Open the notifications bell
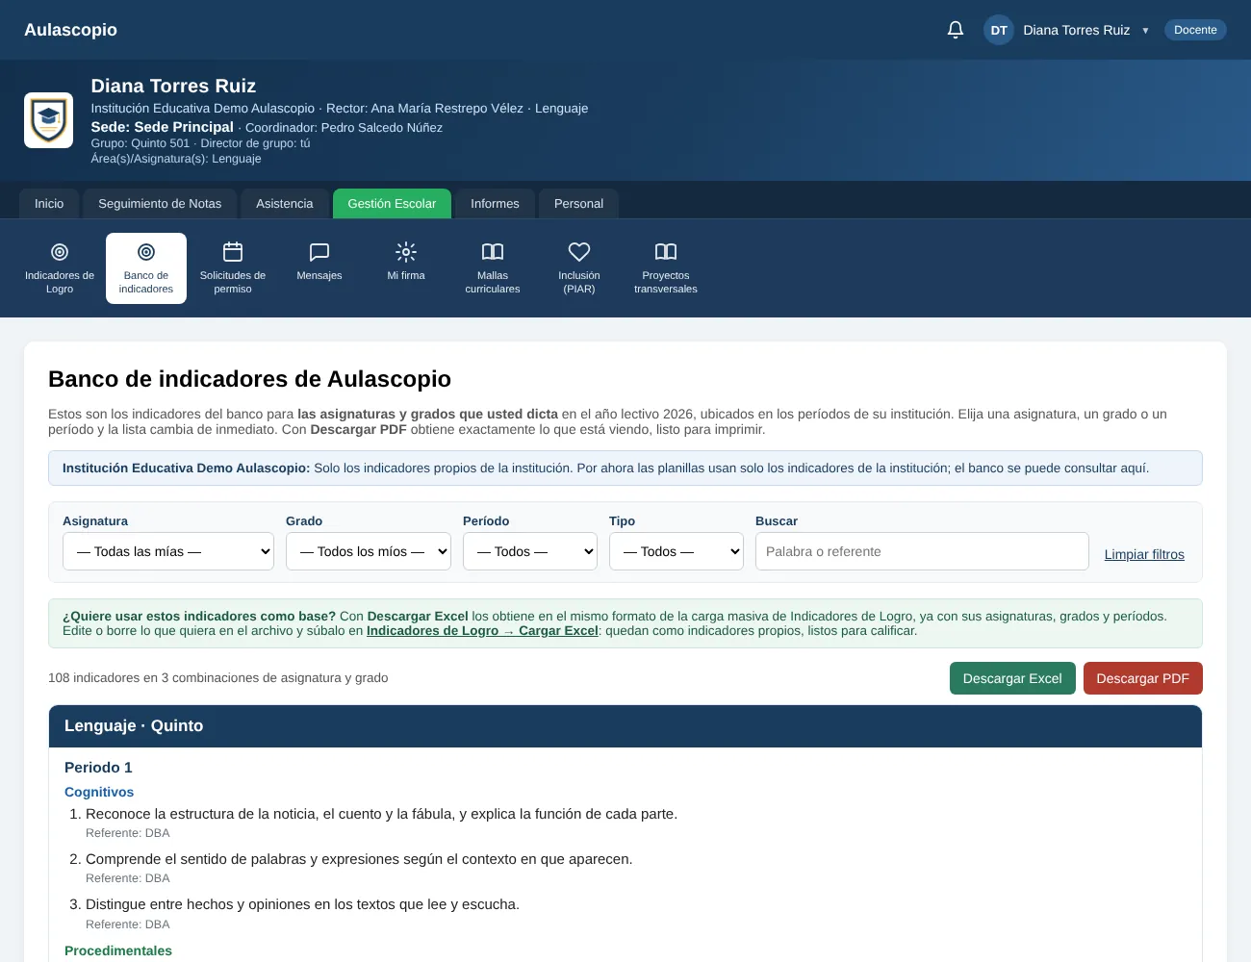This screenshot has width=1251, height=962. [x=956, y=30]
